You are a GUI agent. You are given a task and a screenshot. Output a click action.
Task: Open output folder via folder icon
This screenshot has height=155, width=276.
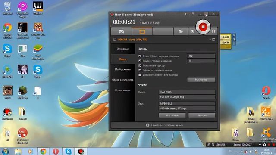181,31
